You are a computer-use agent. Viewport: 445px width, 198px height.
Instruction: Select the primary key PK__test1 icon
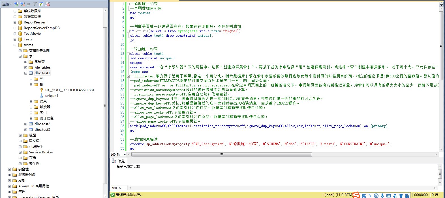pyautogui.click(x=42, y=90)
